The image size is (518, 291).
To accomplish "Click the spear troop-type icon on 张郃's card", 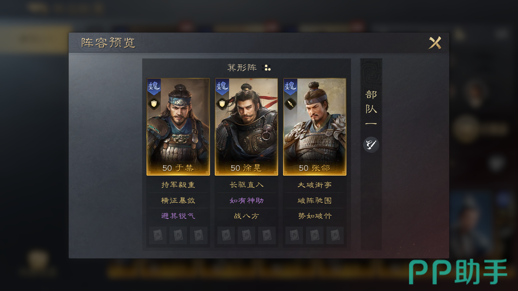I will [x=290, y=104].
